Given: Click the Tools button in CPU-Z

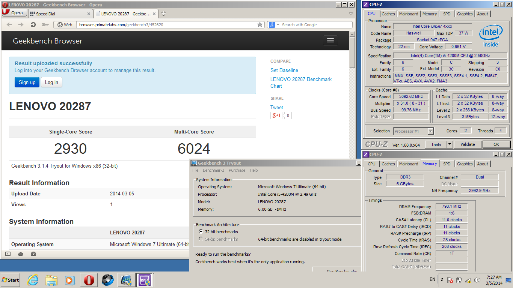Looking at the screenshot, I should point(436,144).
